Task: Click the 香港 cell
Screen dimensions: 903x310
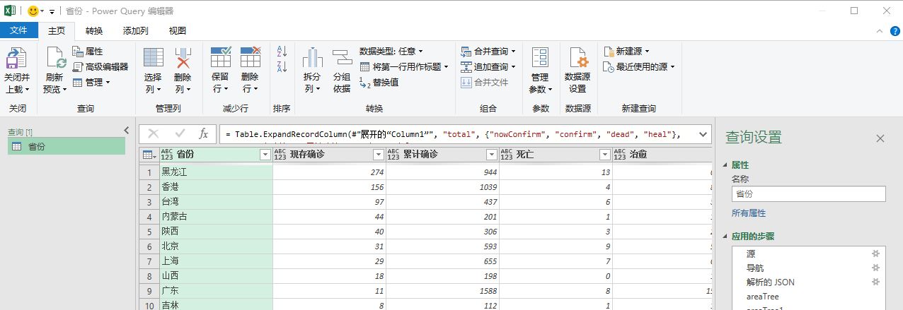Action: pos(216,186)
